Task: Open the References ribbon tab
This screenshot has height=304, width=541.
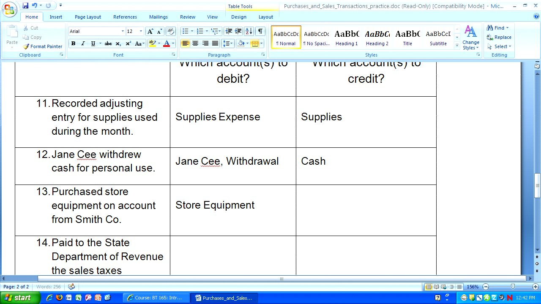Action: click(x=125, y=17)
